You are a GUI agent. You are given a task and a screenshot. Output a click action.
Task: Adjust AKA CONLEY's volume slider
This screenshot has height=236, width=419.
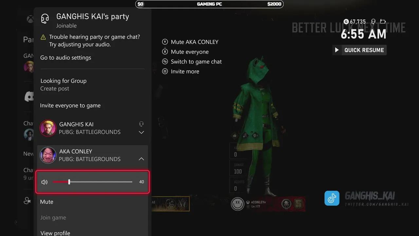[x=92, y=182]
